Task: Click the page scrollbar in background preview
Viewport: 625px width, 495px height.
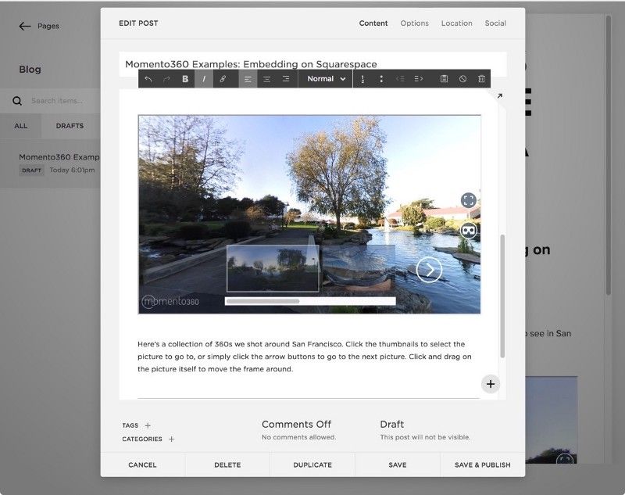Action: point(608,156)
